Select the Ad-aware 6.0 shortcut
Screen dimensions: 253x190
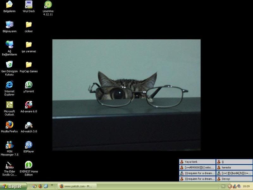tap(28, 105)
